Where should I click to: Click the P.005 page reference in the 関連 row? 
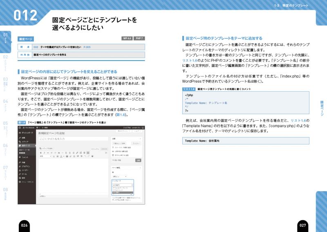pos(87,47)
